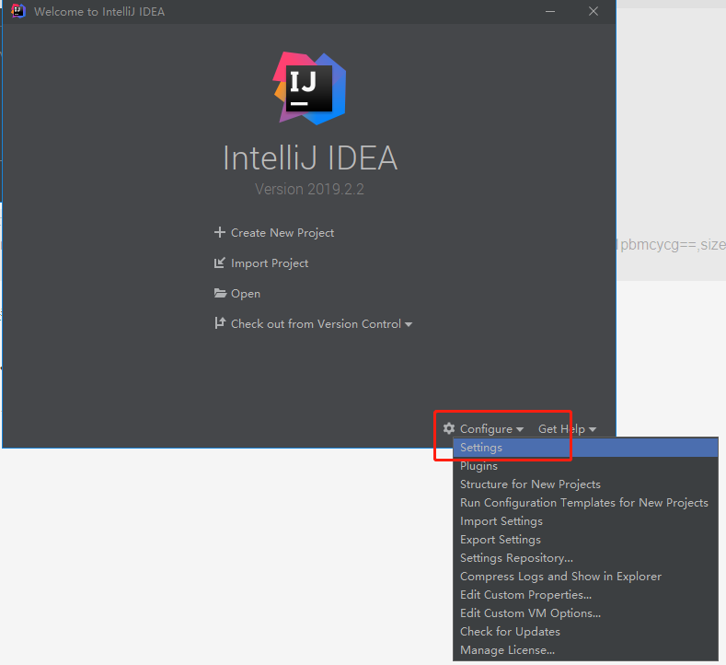Click the Open link
The height and width of the screenshot is (665, 726).
246,294
